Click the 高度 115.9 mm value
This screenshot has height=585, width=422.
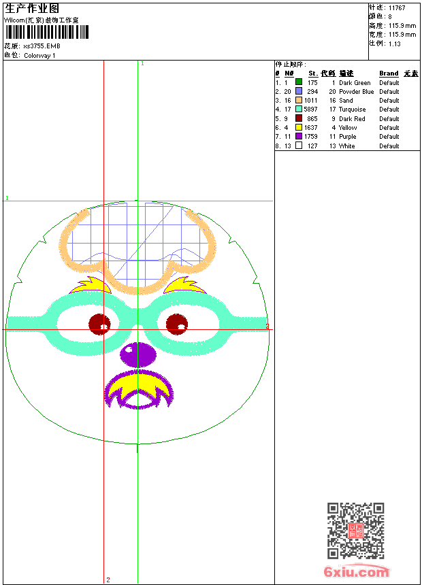click(402, 26)
